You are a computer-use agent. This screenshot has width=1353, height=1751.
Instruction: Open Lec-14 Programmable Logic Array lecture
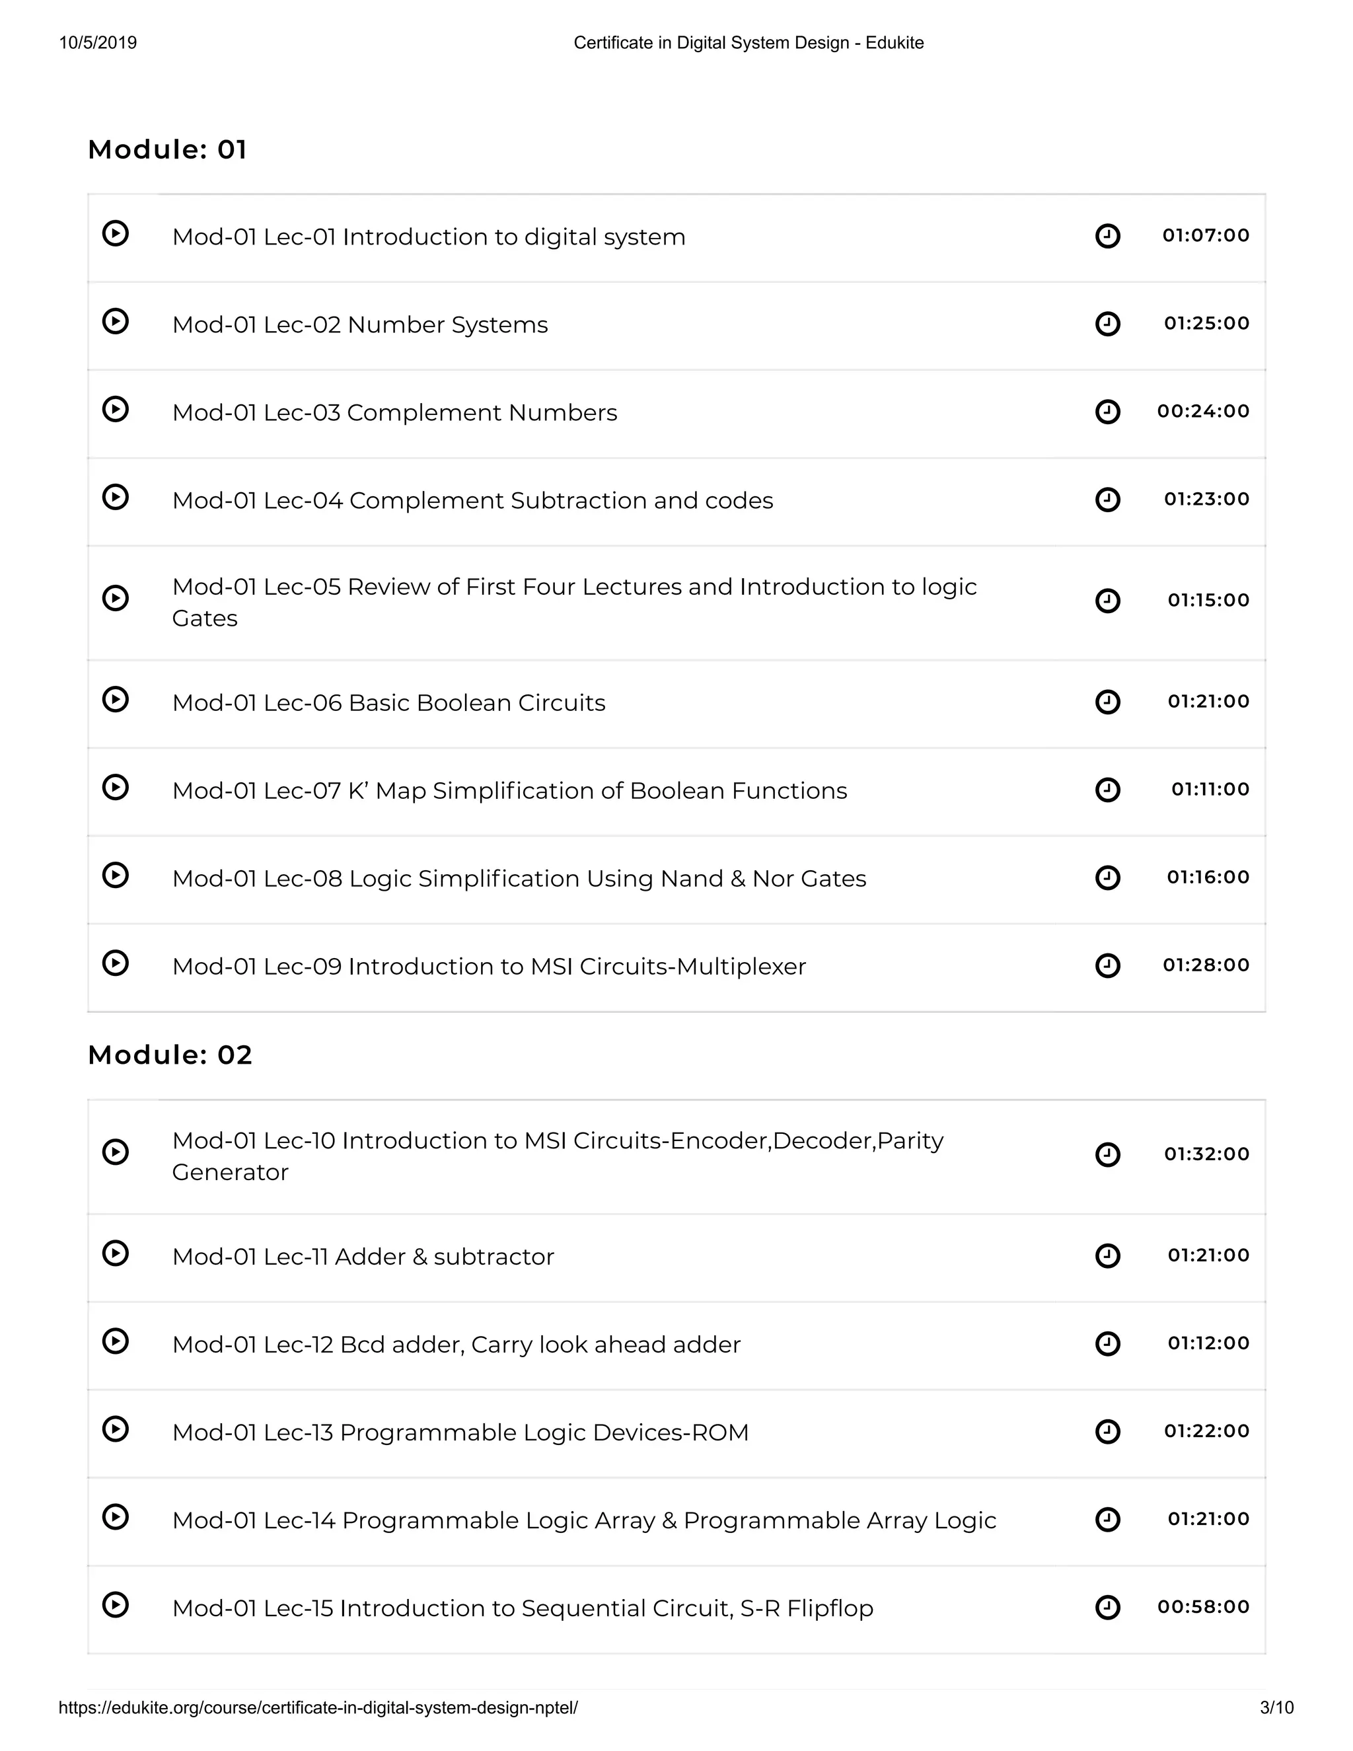click(x=583, y=1520)
